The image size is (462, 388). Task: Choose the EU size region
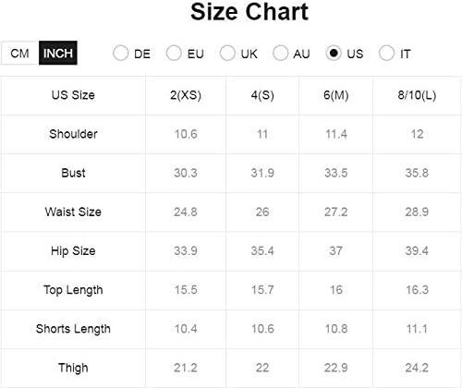[174, 54]
